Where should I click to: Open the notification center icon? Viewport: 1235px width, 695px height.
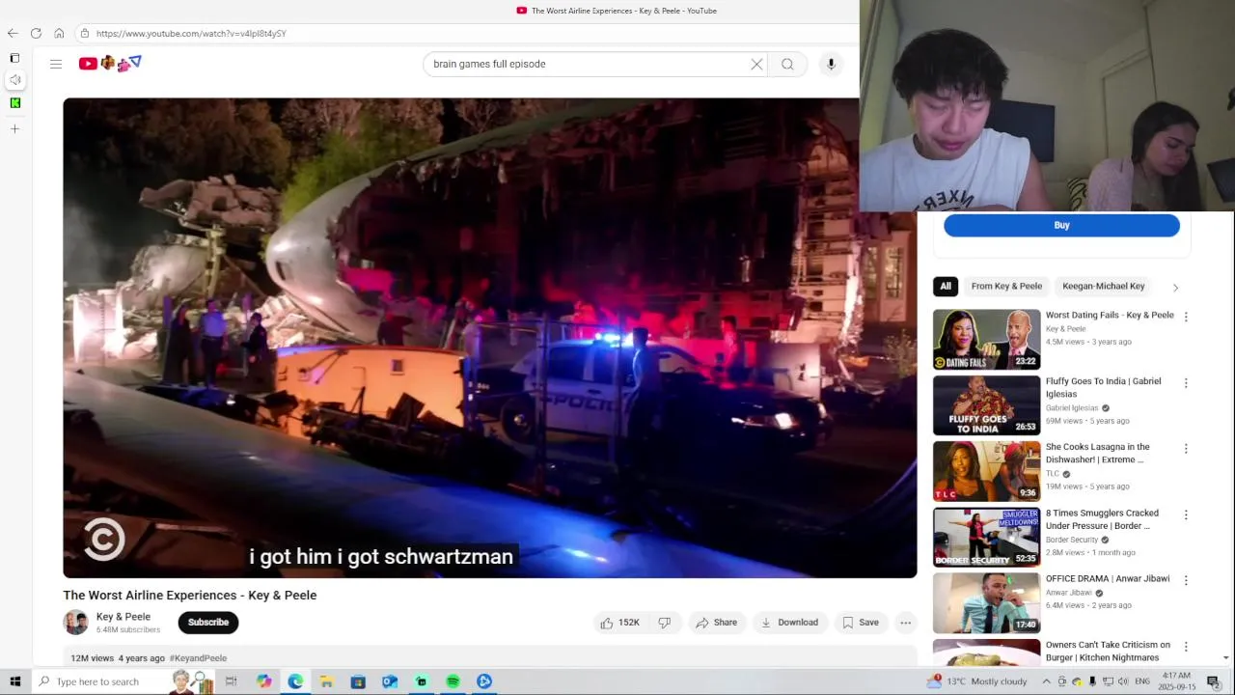point(1214,681)
